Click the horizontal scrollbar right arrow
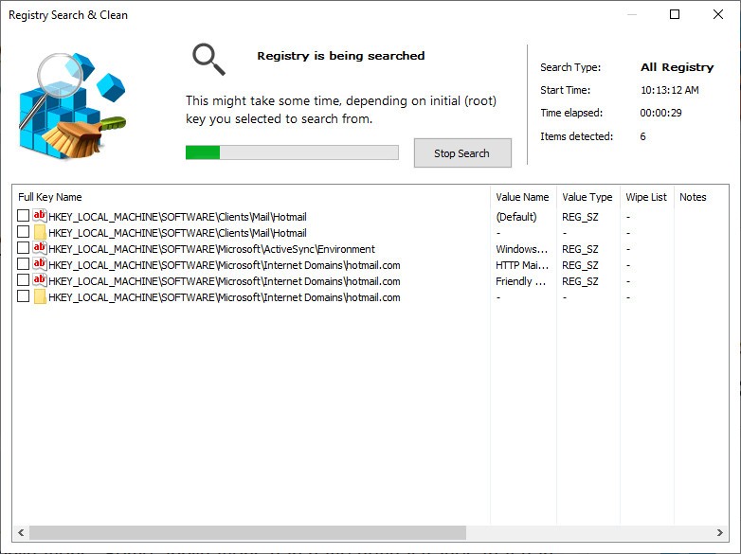741x554 pixels. coord(720,533)
